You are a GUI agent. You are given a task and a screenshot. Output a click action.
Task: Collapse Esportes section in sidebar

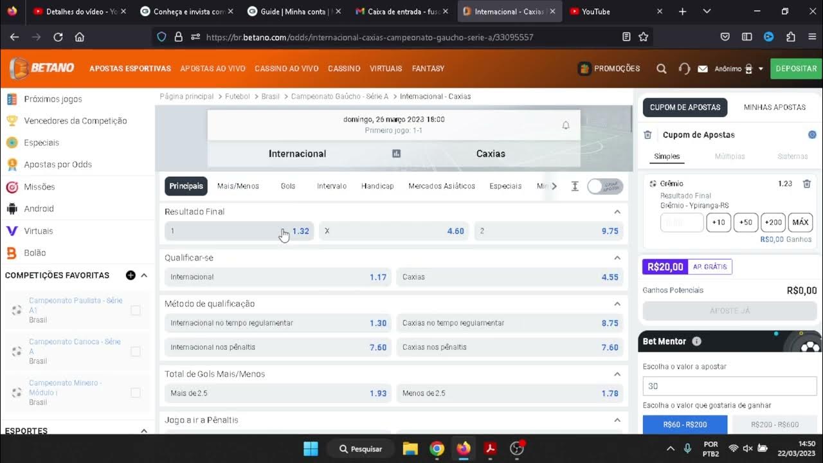[x=144, y=431]
